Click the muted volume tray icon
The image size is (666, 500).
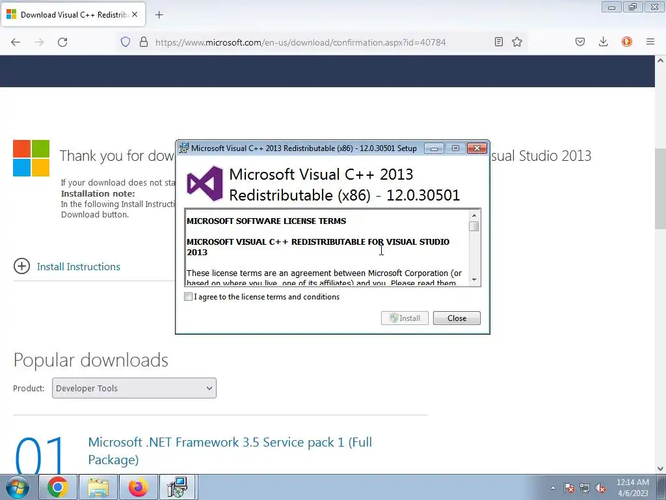(x=600, y=488)
